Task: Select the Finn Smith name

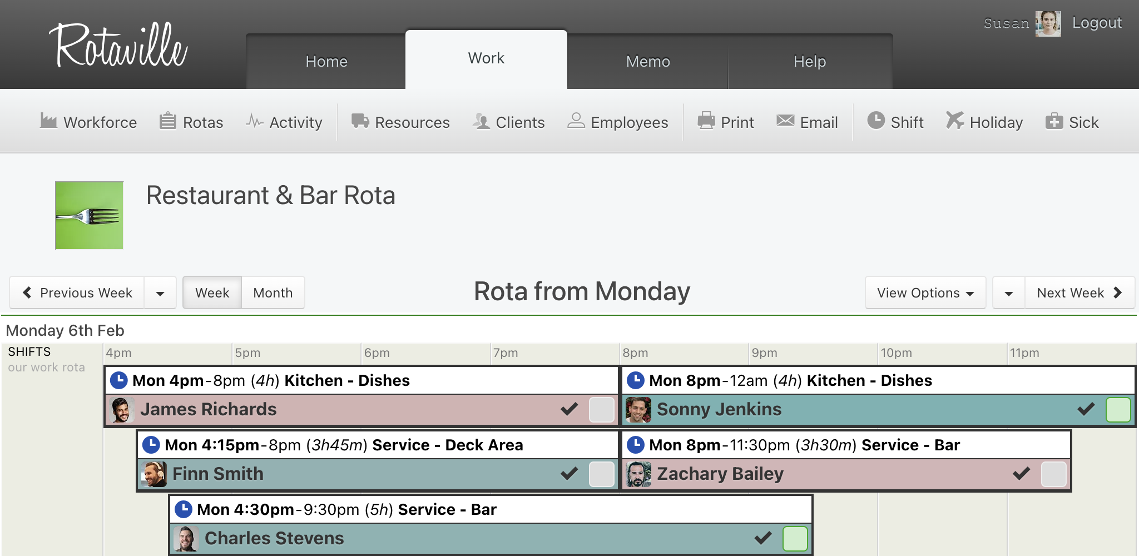Action: coord(218,474)
